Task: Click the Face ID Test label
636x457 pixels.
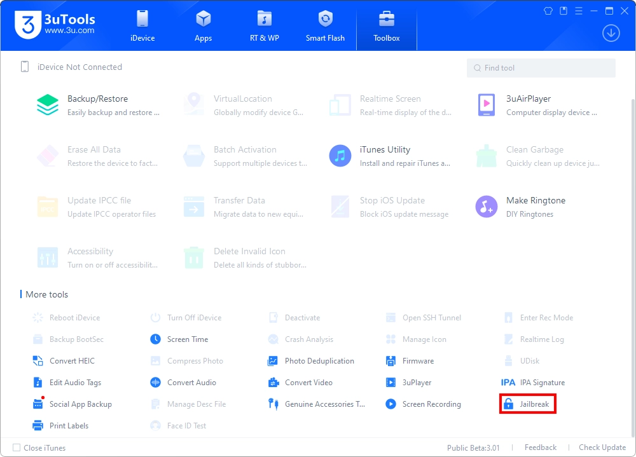Action: [x=186, y=425]
